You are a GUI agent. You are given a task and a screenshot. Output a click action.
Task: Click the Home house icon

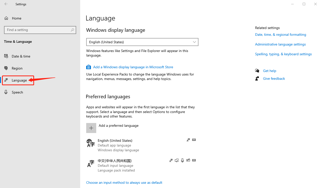[6, 18]
